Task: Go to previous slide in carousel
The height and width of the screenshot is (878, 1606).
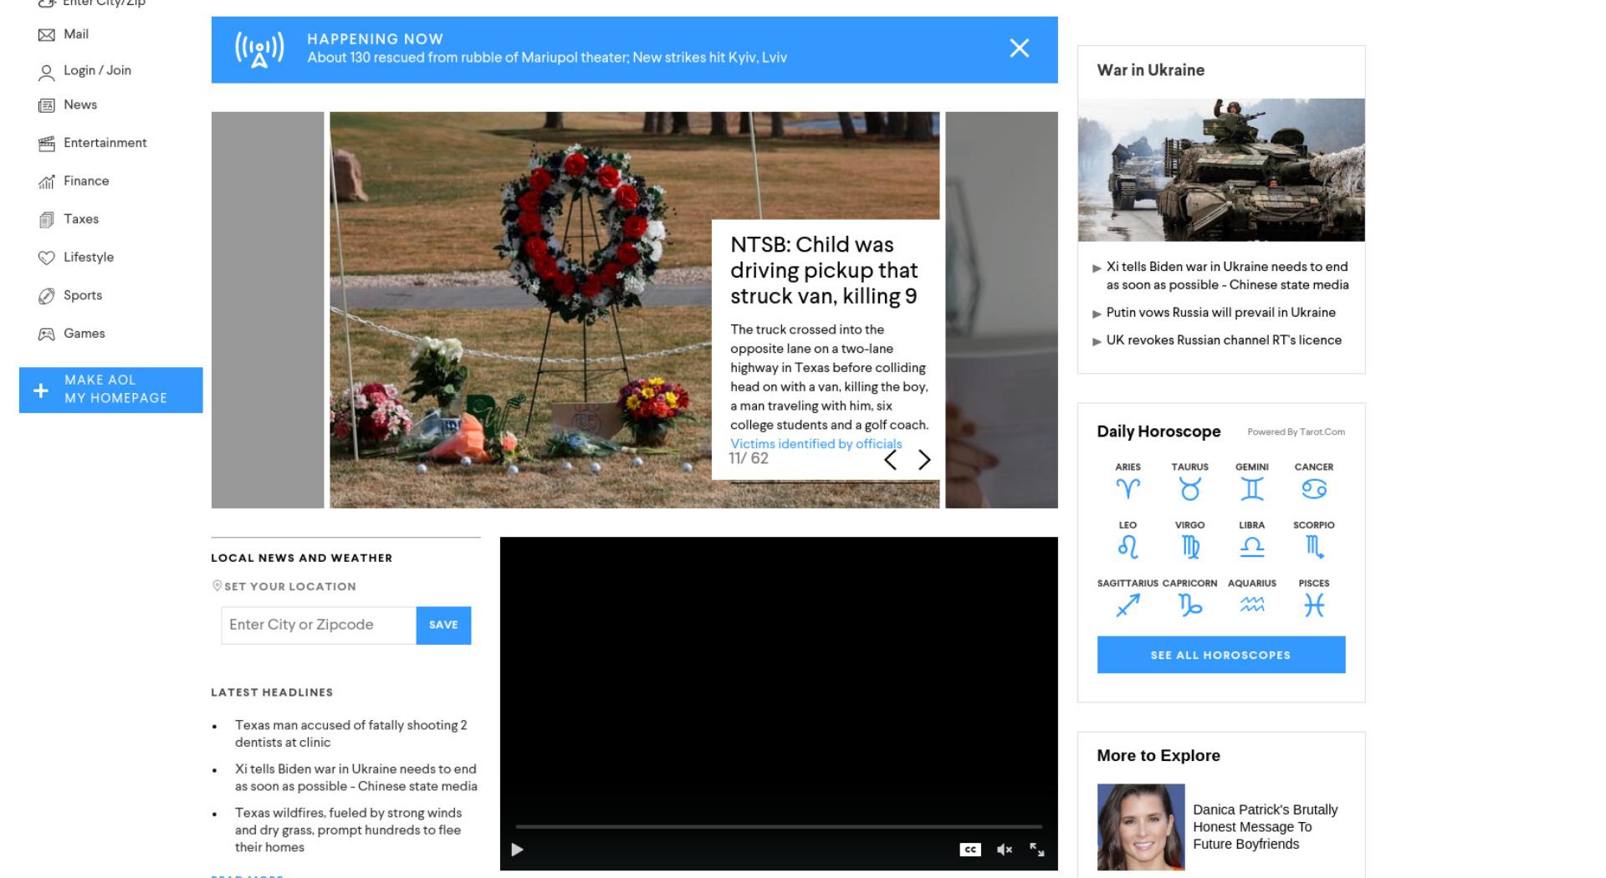Action: (x=891, y=459)
